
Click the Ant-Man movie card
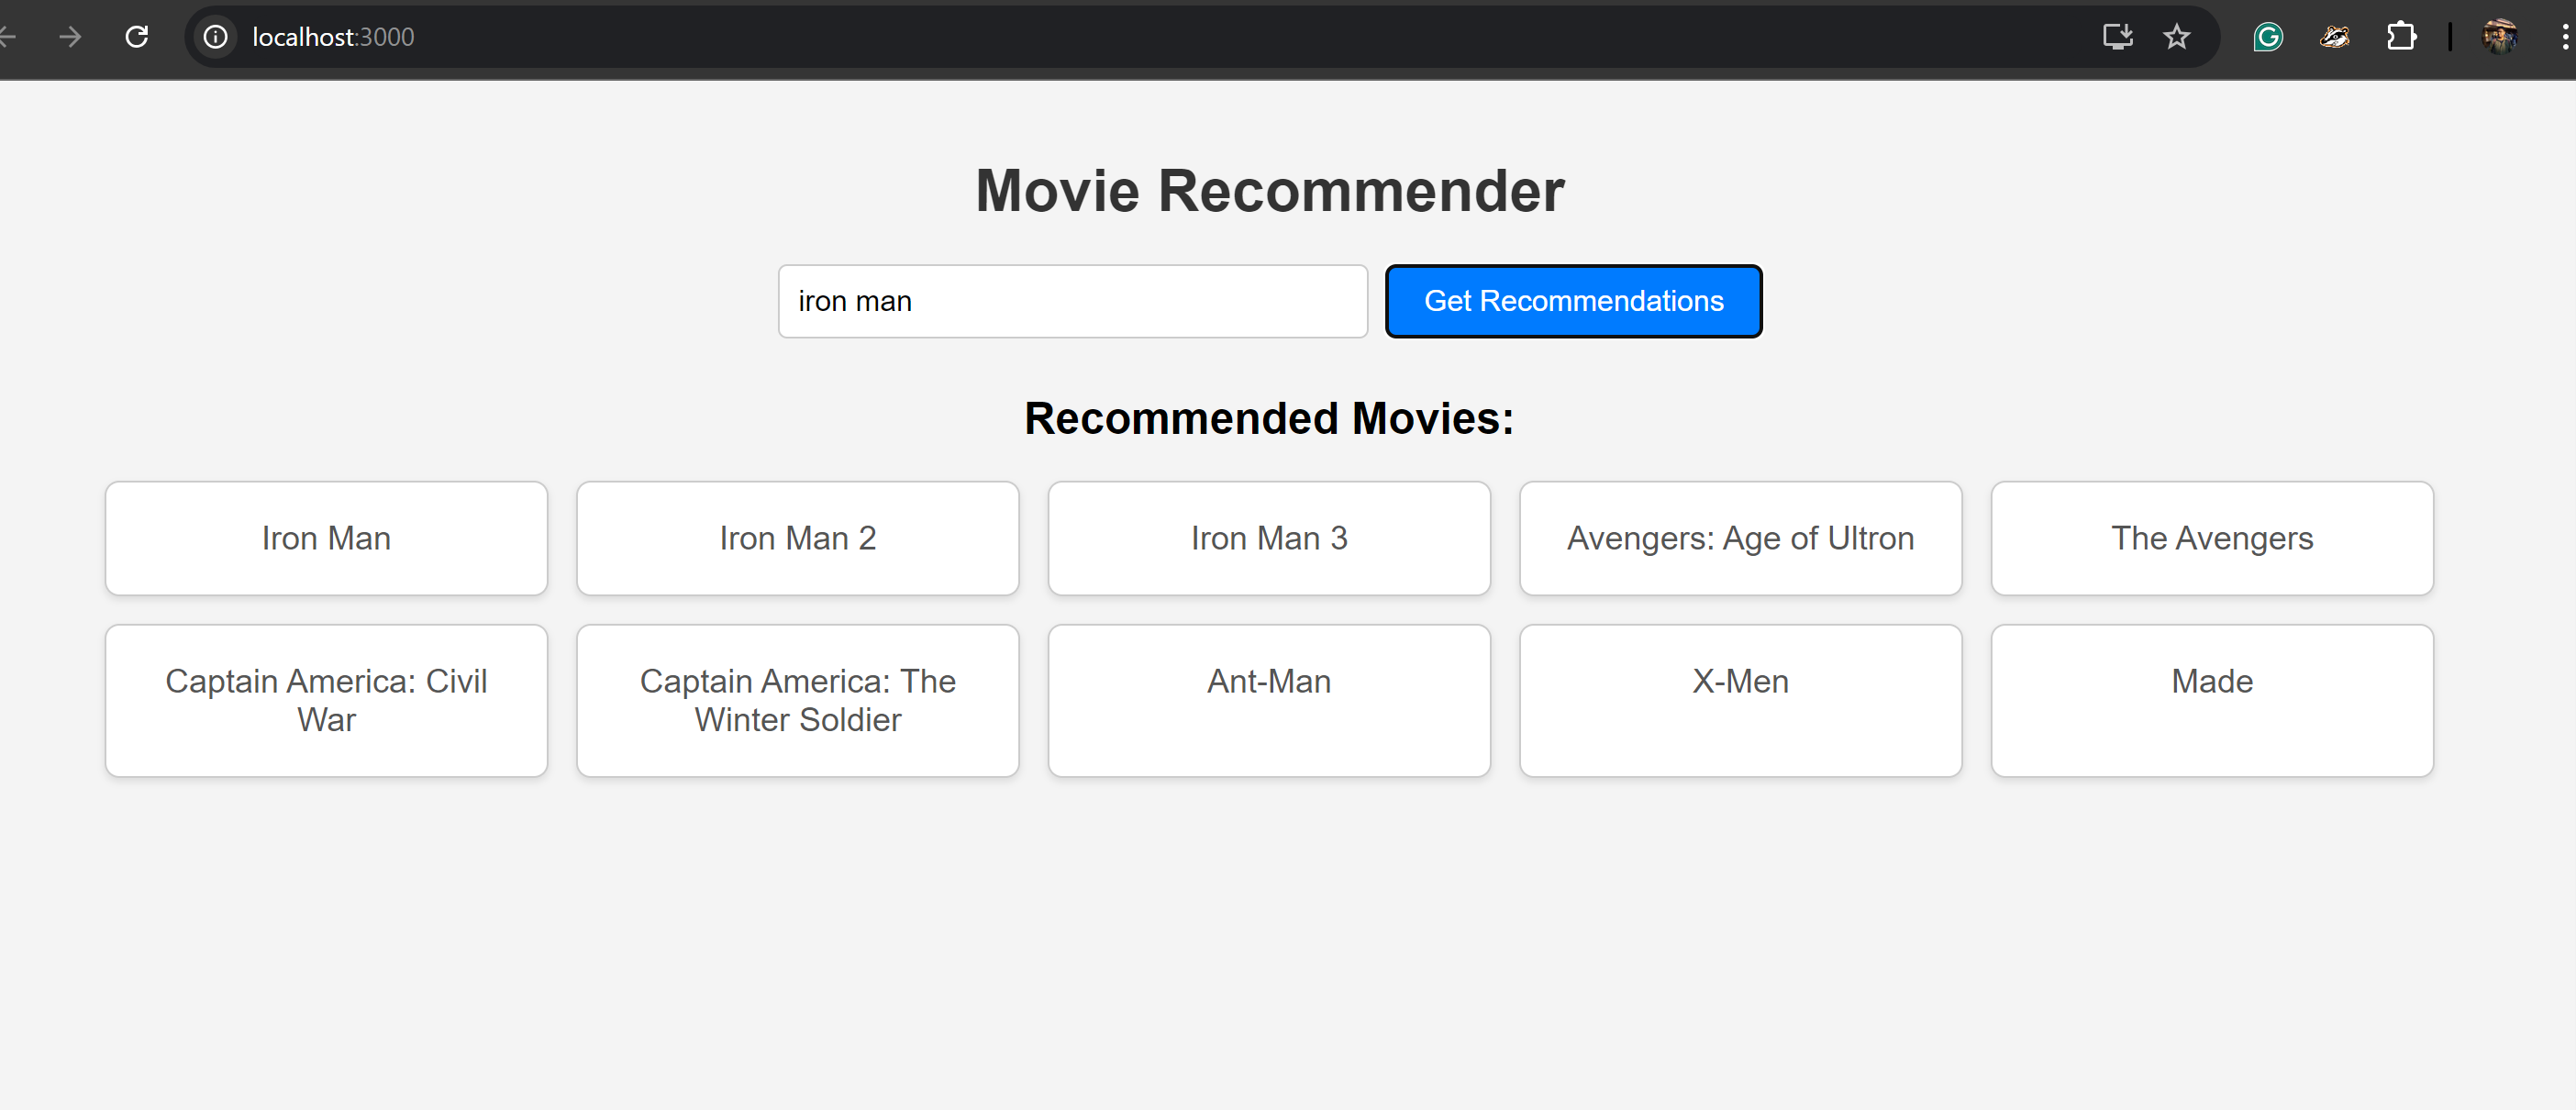coord(1268,700)
